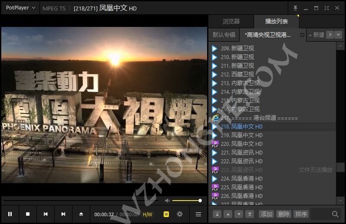Select playlist item 209. 新疆卫视

click(273, 48)
